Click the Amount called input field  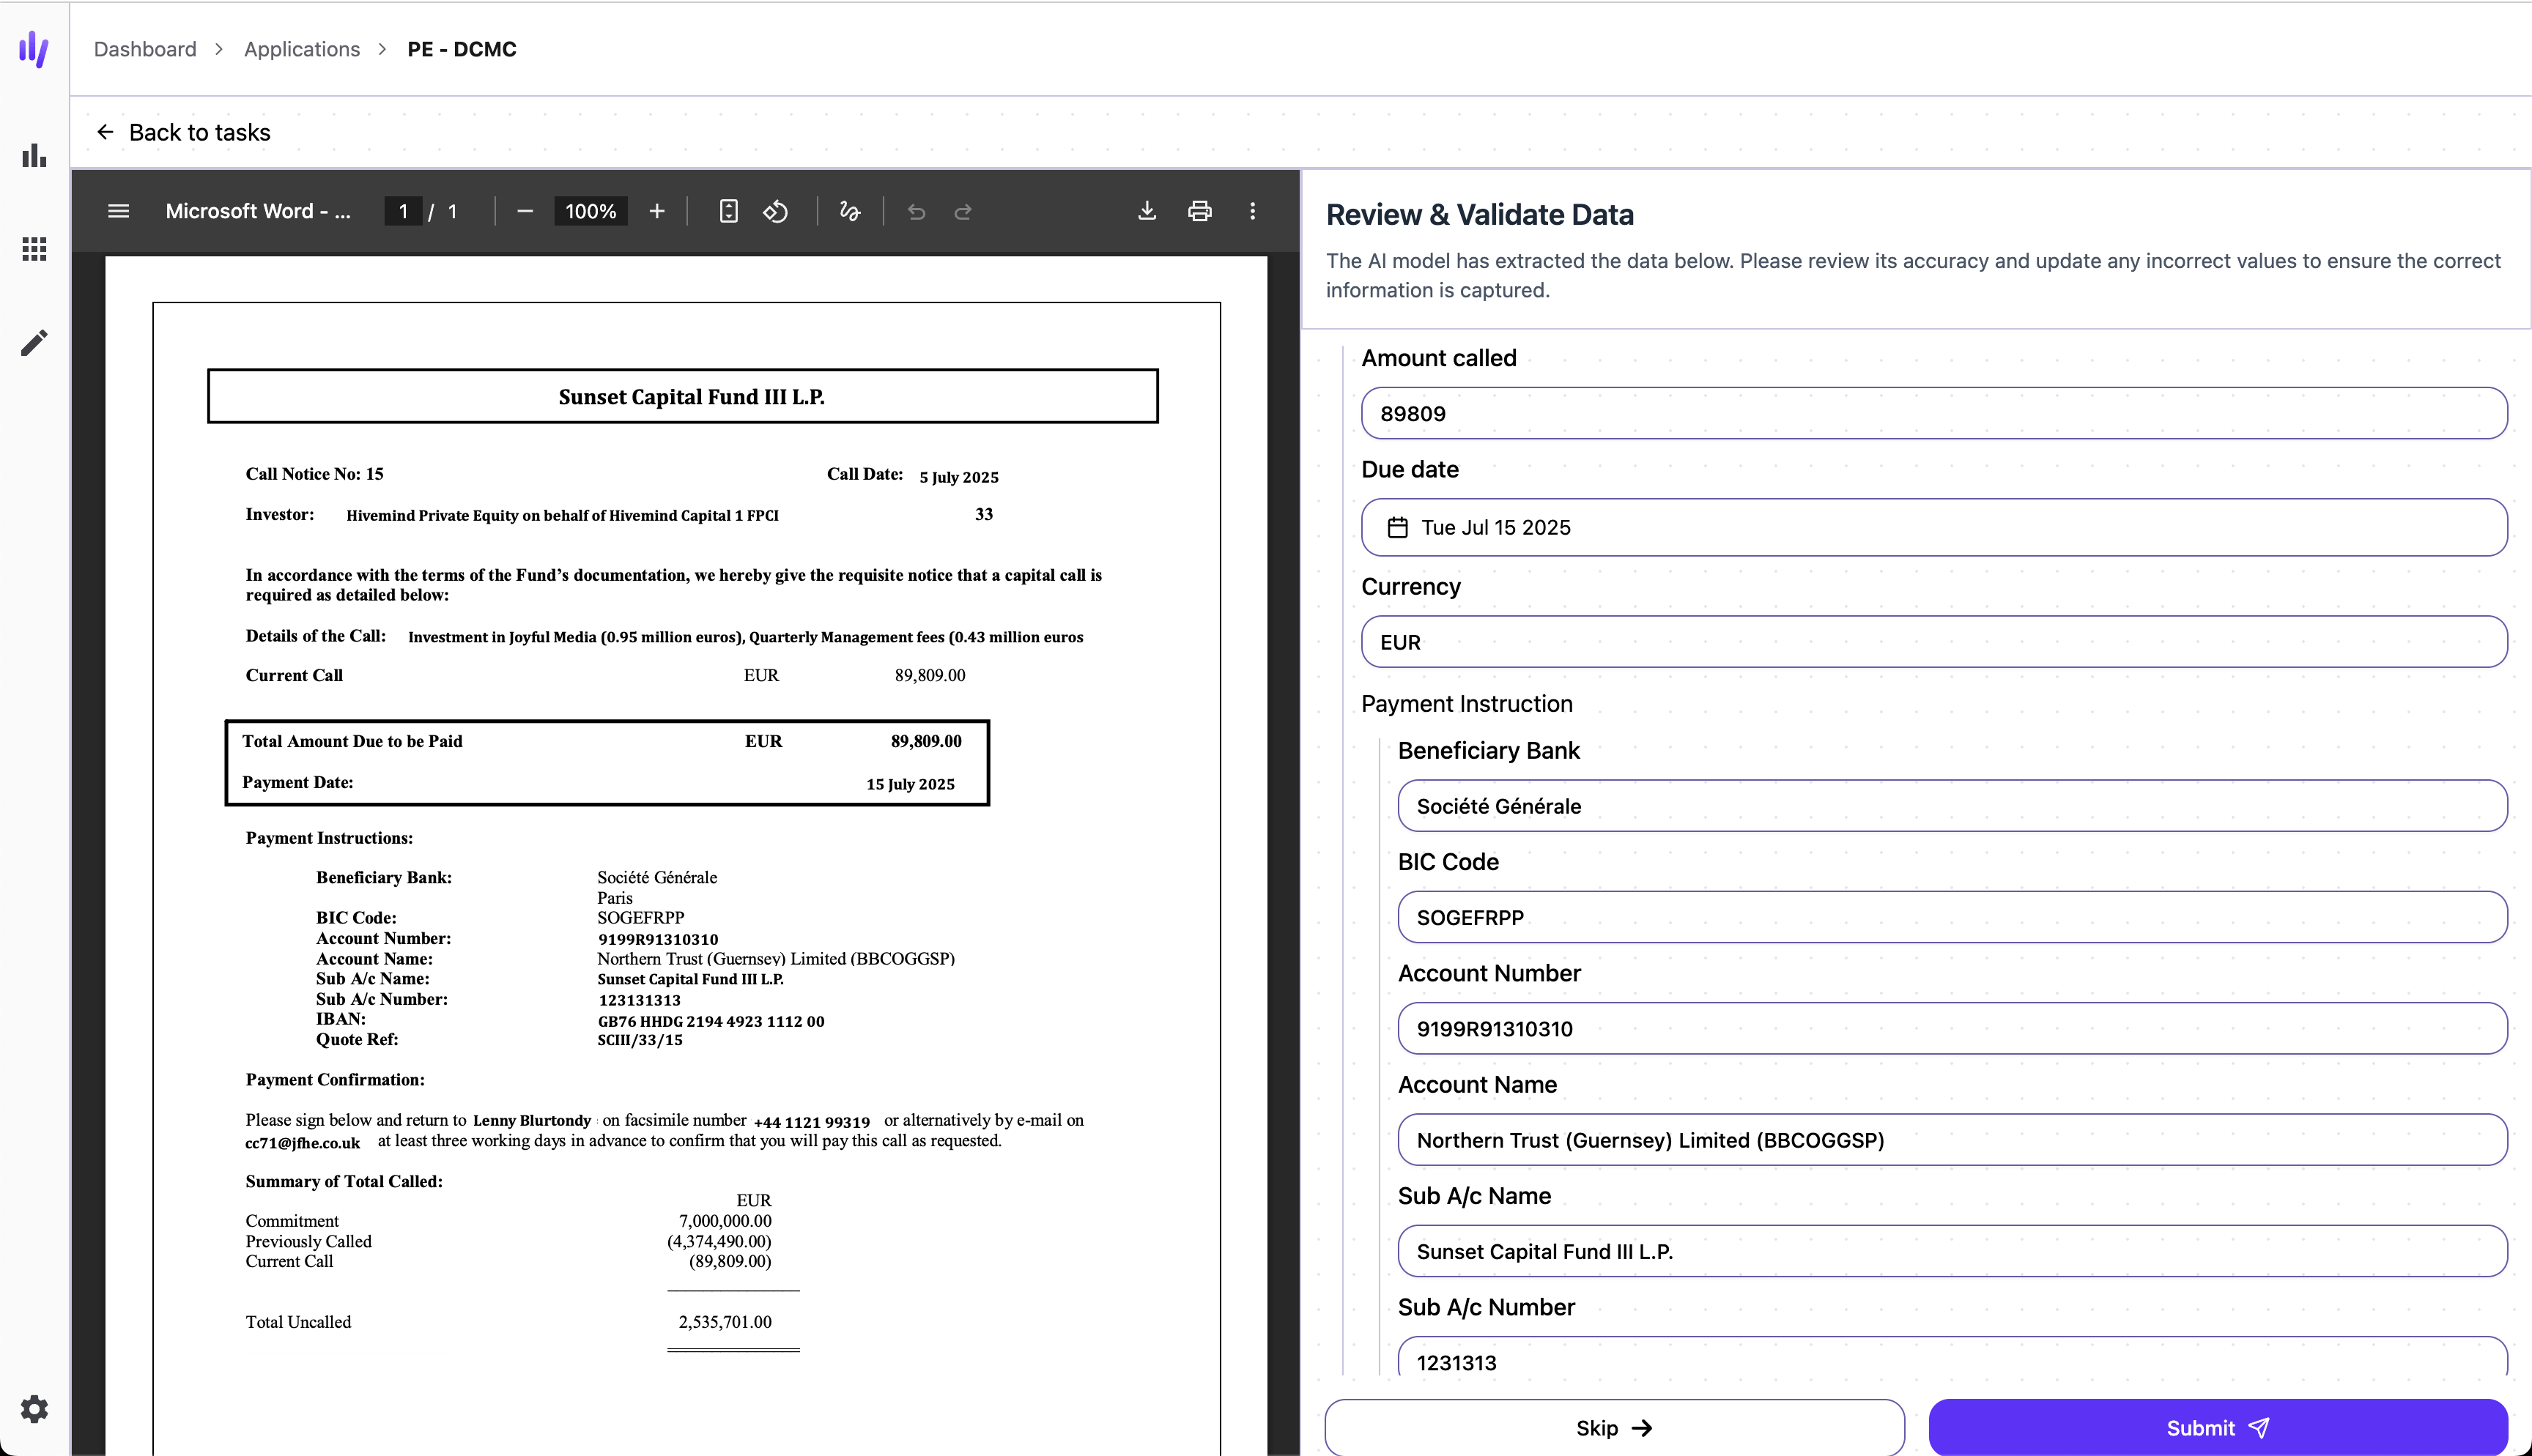[1933, 413]
